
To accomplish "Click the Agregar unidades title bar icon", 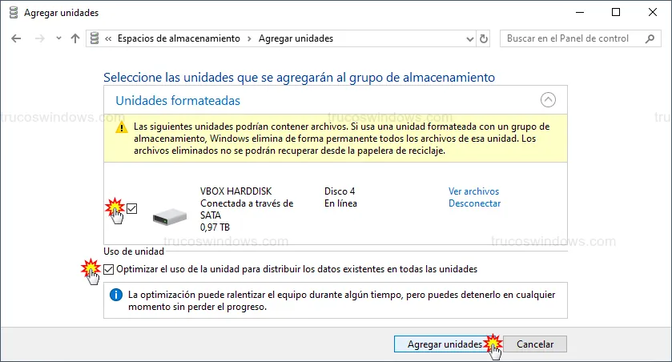I will 14,12.
